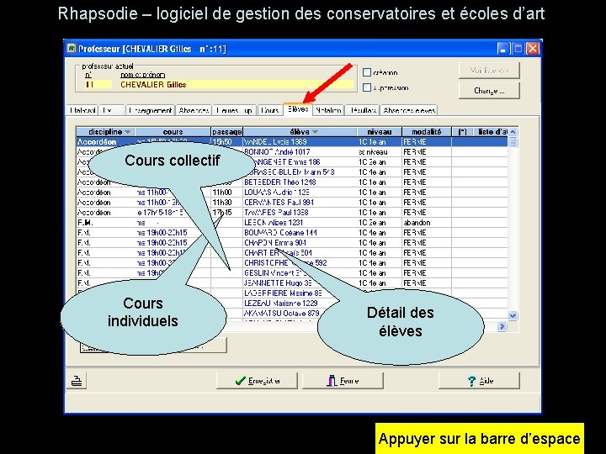Click the printer icon button
Screen dimensions: 606x454
[77, 381]
